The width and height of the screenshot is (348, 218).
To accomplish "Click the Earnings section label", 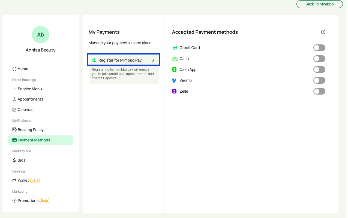I will (x=19, y=171).
